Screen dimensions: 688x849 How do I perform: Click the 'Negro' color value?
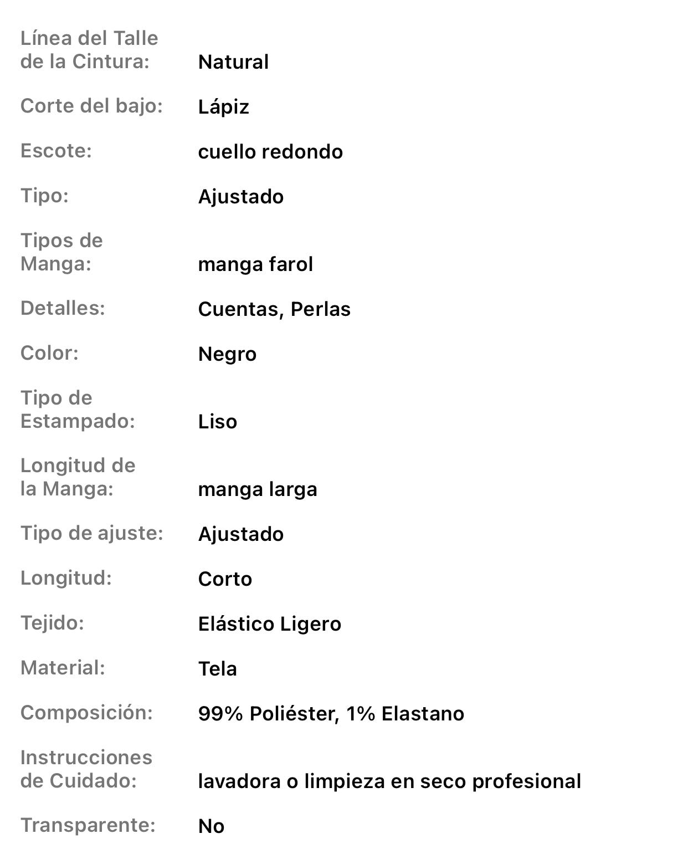[227, 354]
